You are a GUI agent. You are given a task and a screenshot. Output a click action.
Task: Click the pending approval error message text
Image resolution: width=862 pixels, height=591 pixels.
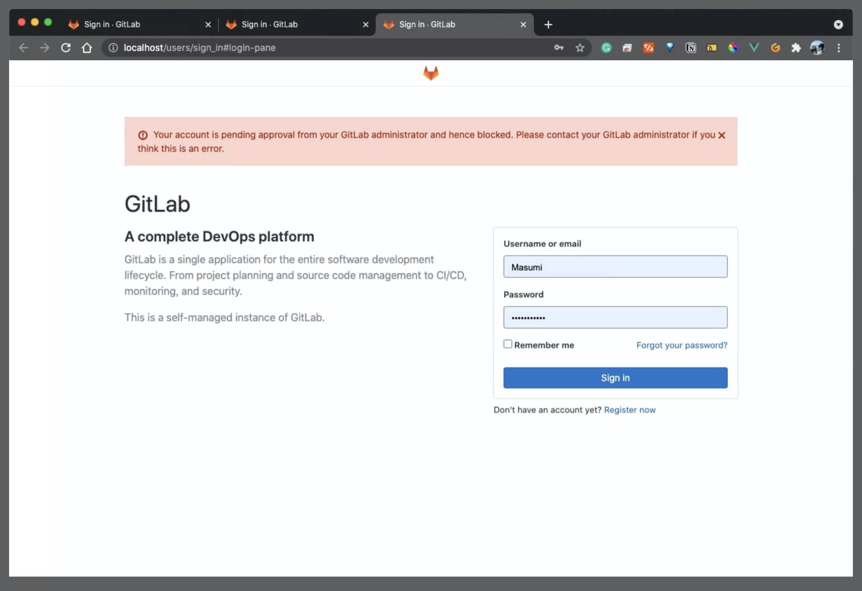tap(426, 142)
